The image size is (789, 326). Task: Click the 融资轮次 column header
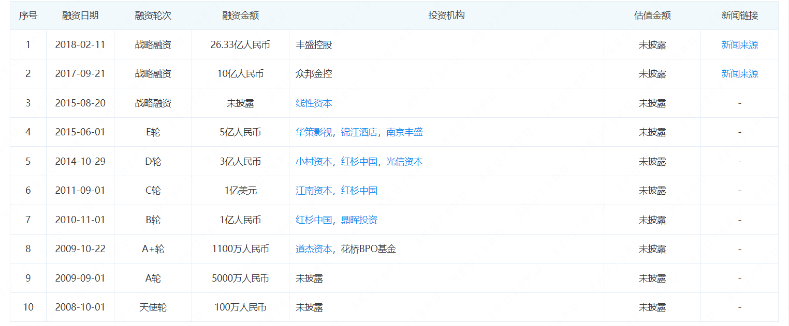(x=153, y=15)
